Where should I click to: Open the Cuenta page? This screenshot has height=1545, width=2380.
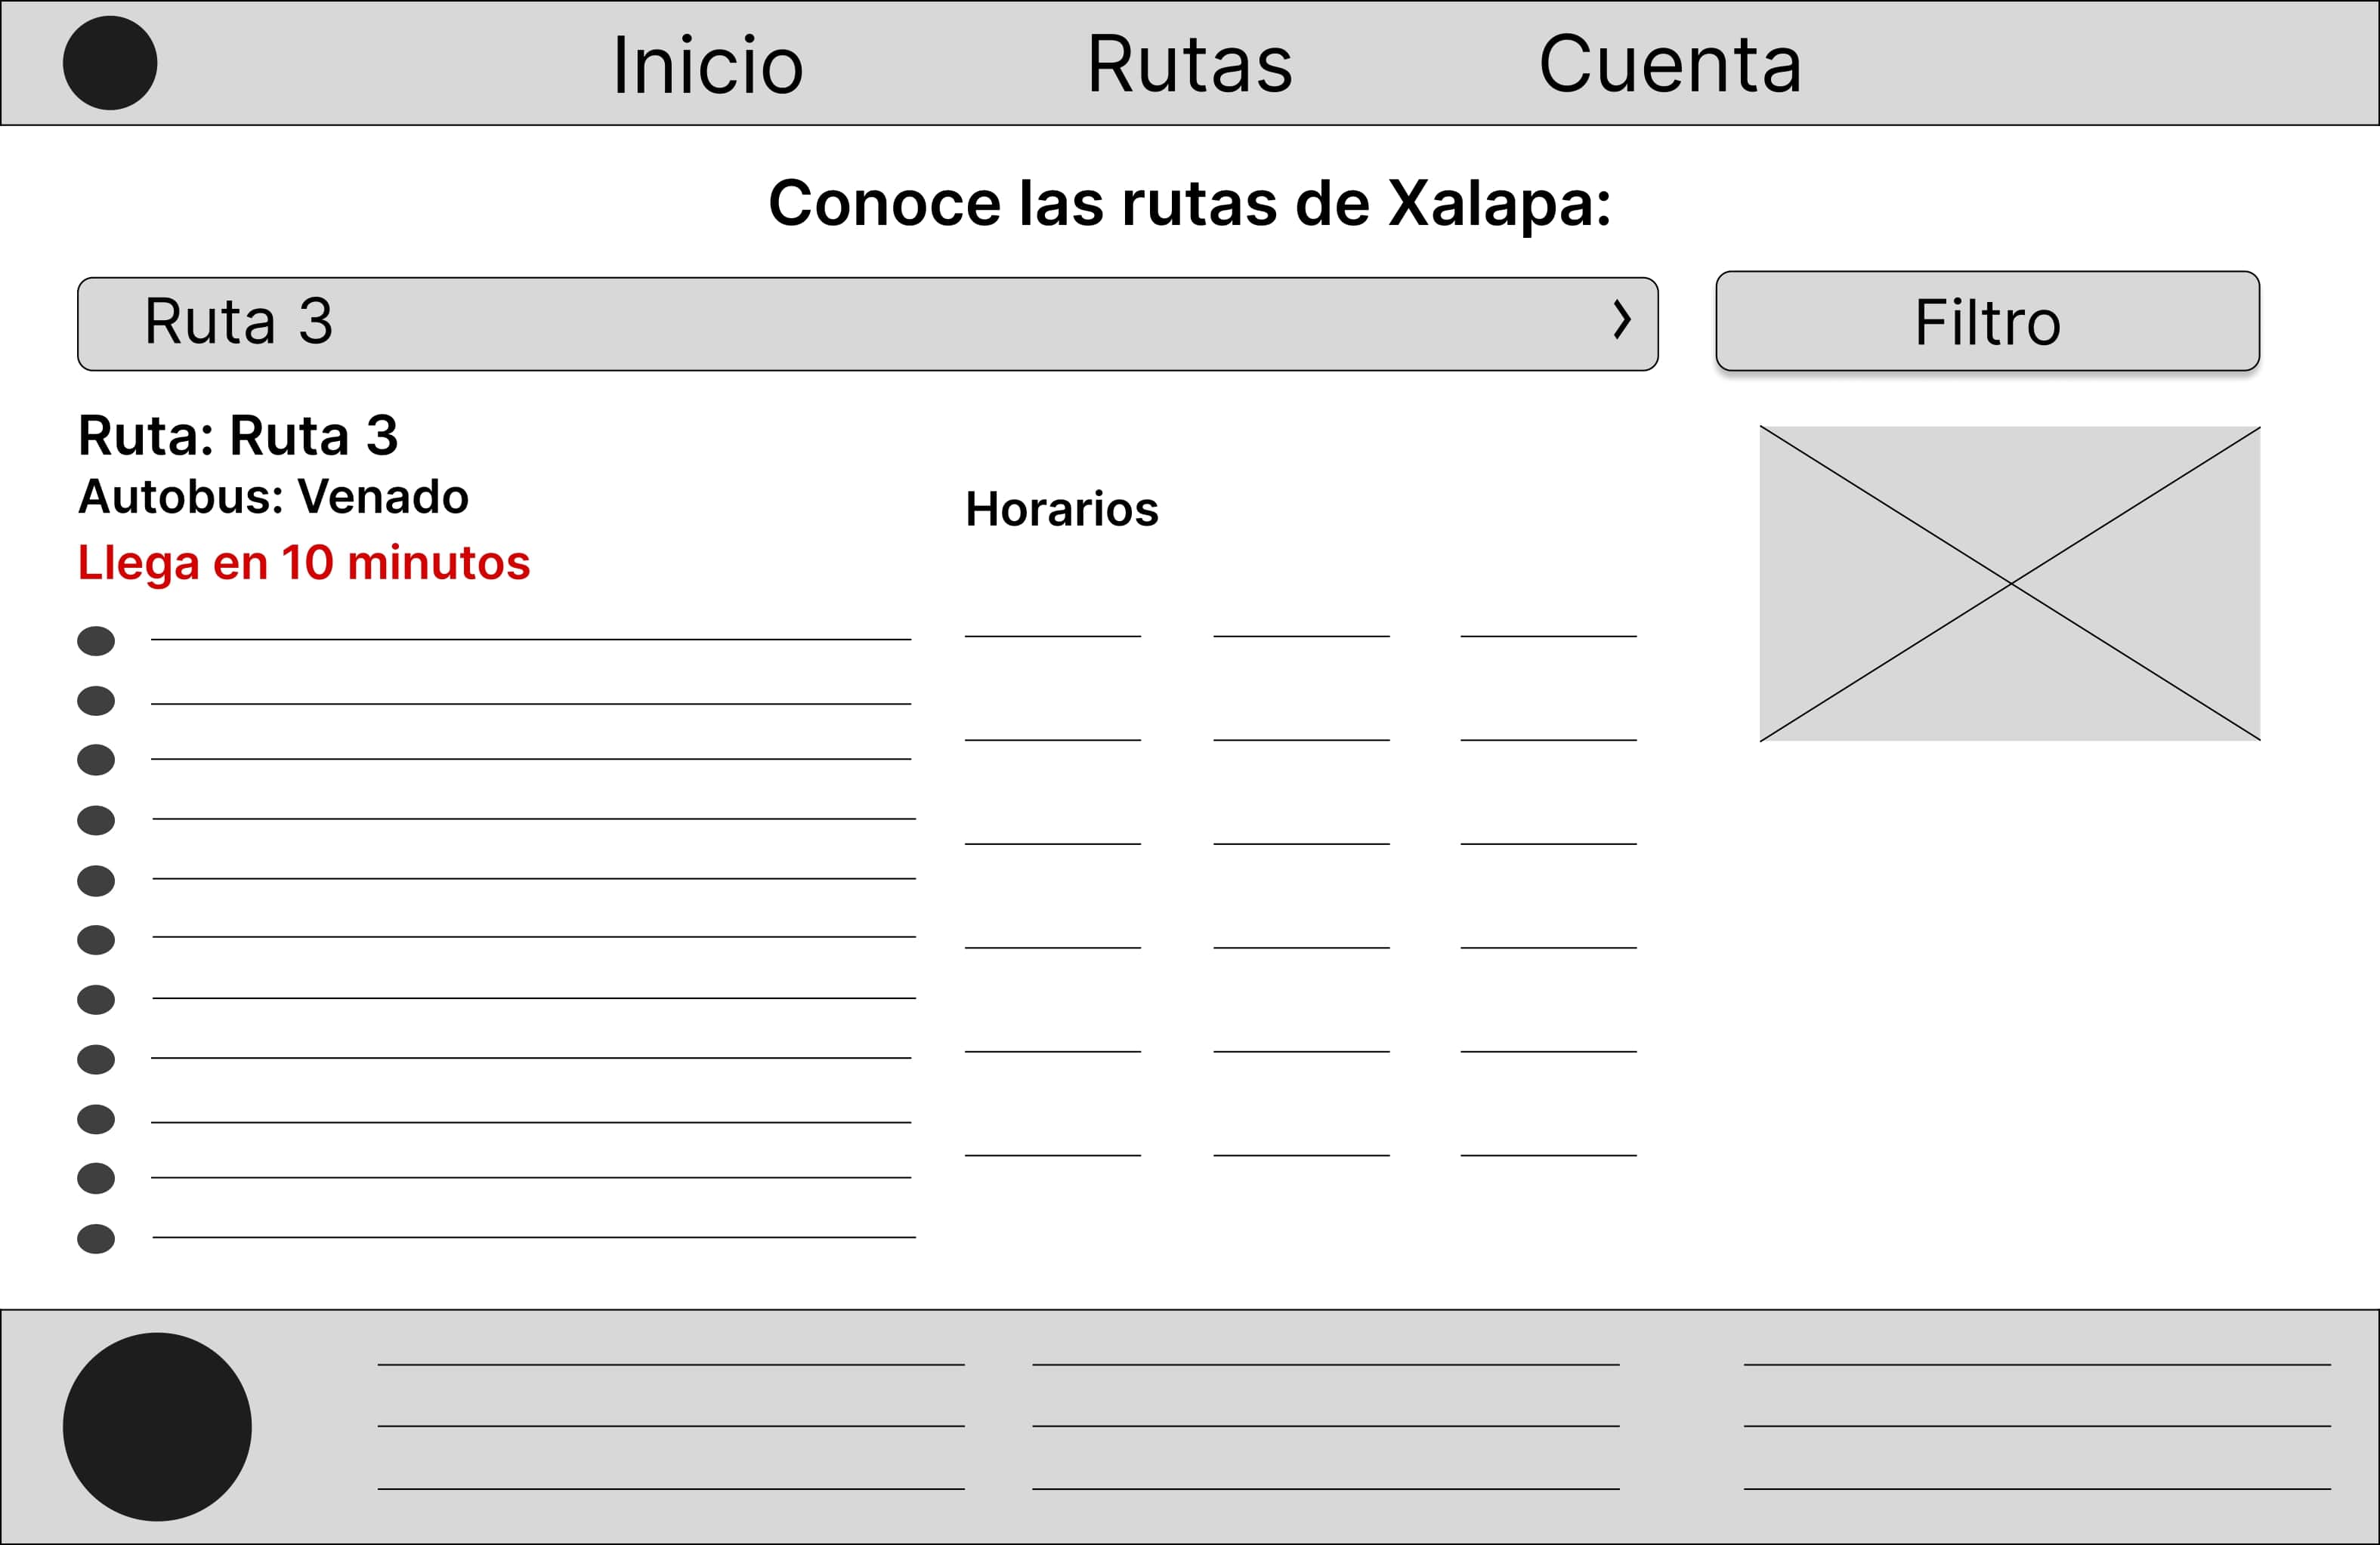point(1670,65)
